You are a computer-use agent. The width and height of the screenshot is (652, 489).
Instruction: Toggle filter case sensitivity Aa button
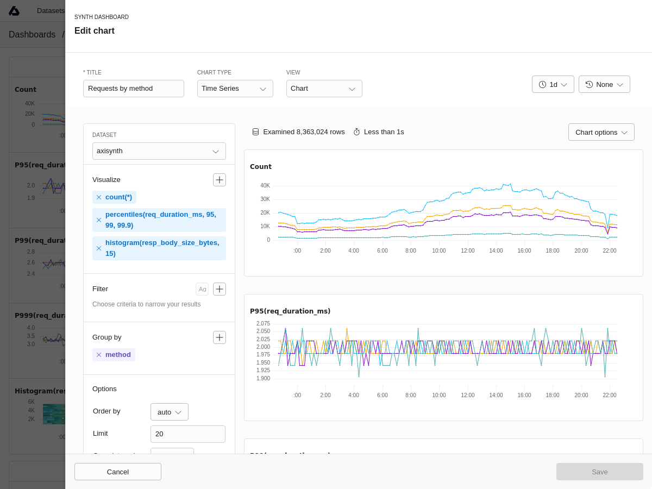[x=202, y=289]
